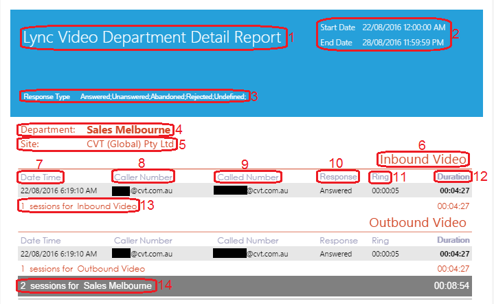Click the department name Sales Melbourne
The width and height of the screenshot is (494, 304).
tap(128, 130)
